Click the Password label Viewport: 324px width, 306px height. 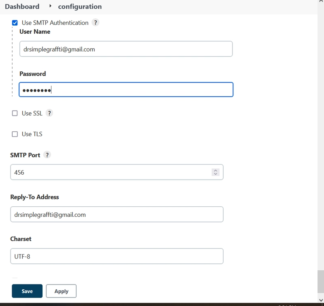pyautogui.click(x=33, y=74)
